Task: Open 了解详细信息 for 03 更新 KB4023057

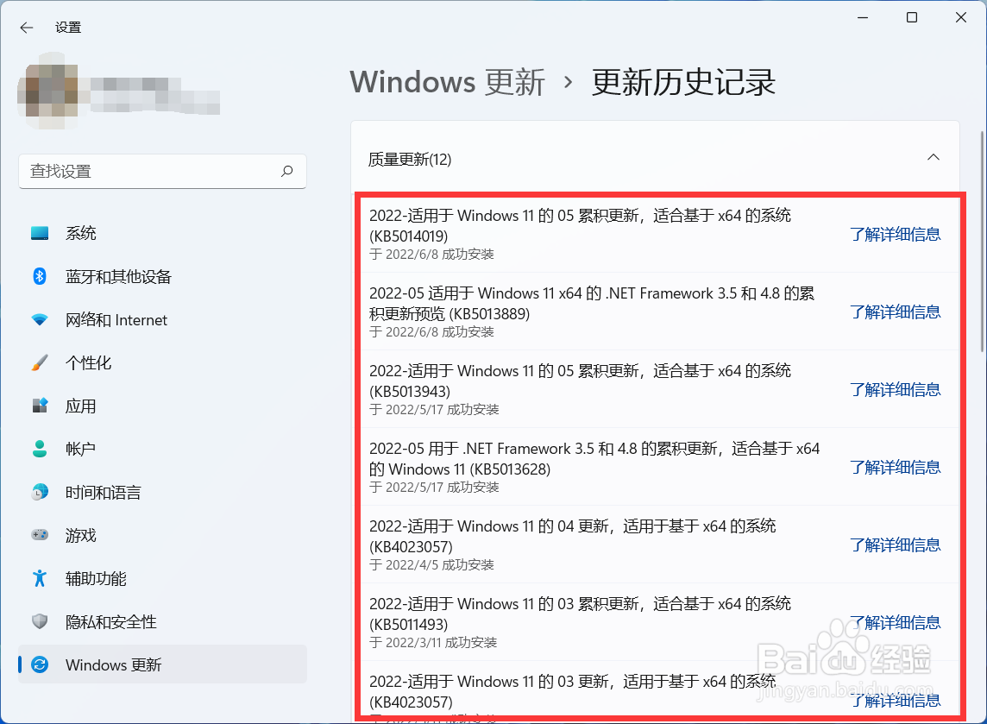Action: point(895,700)
